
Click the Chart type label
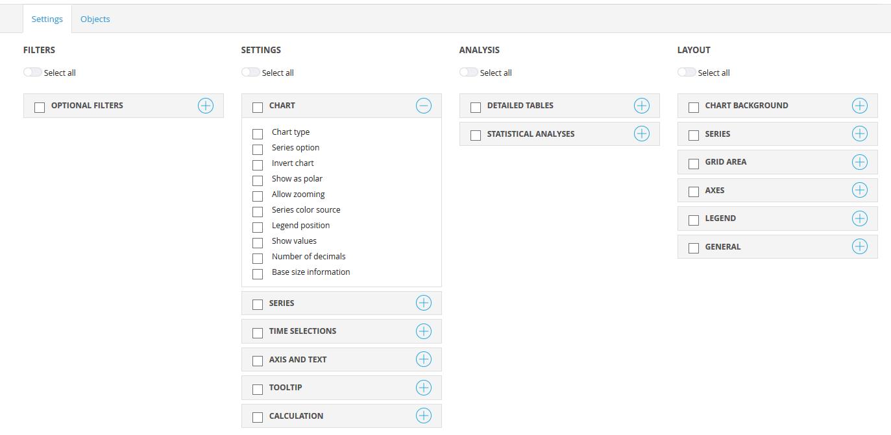pyautogui.click(x=291, y=132)
